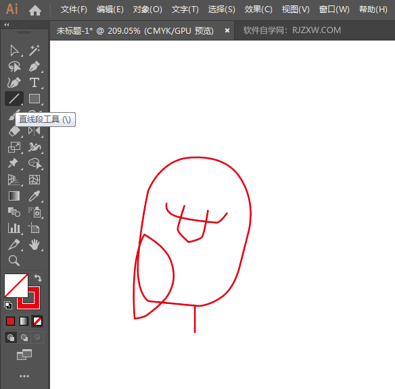
Task: Open the 文字(T) menu
Action: point(185,9)
